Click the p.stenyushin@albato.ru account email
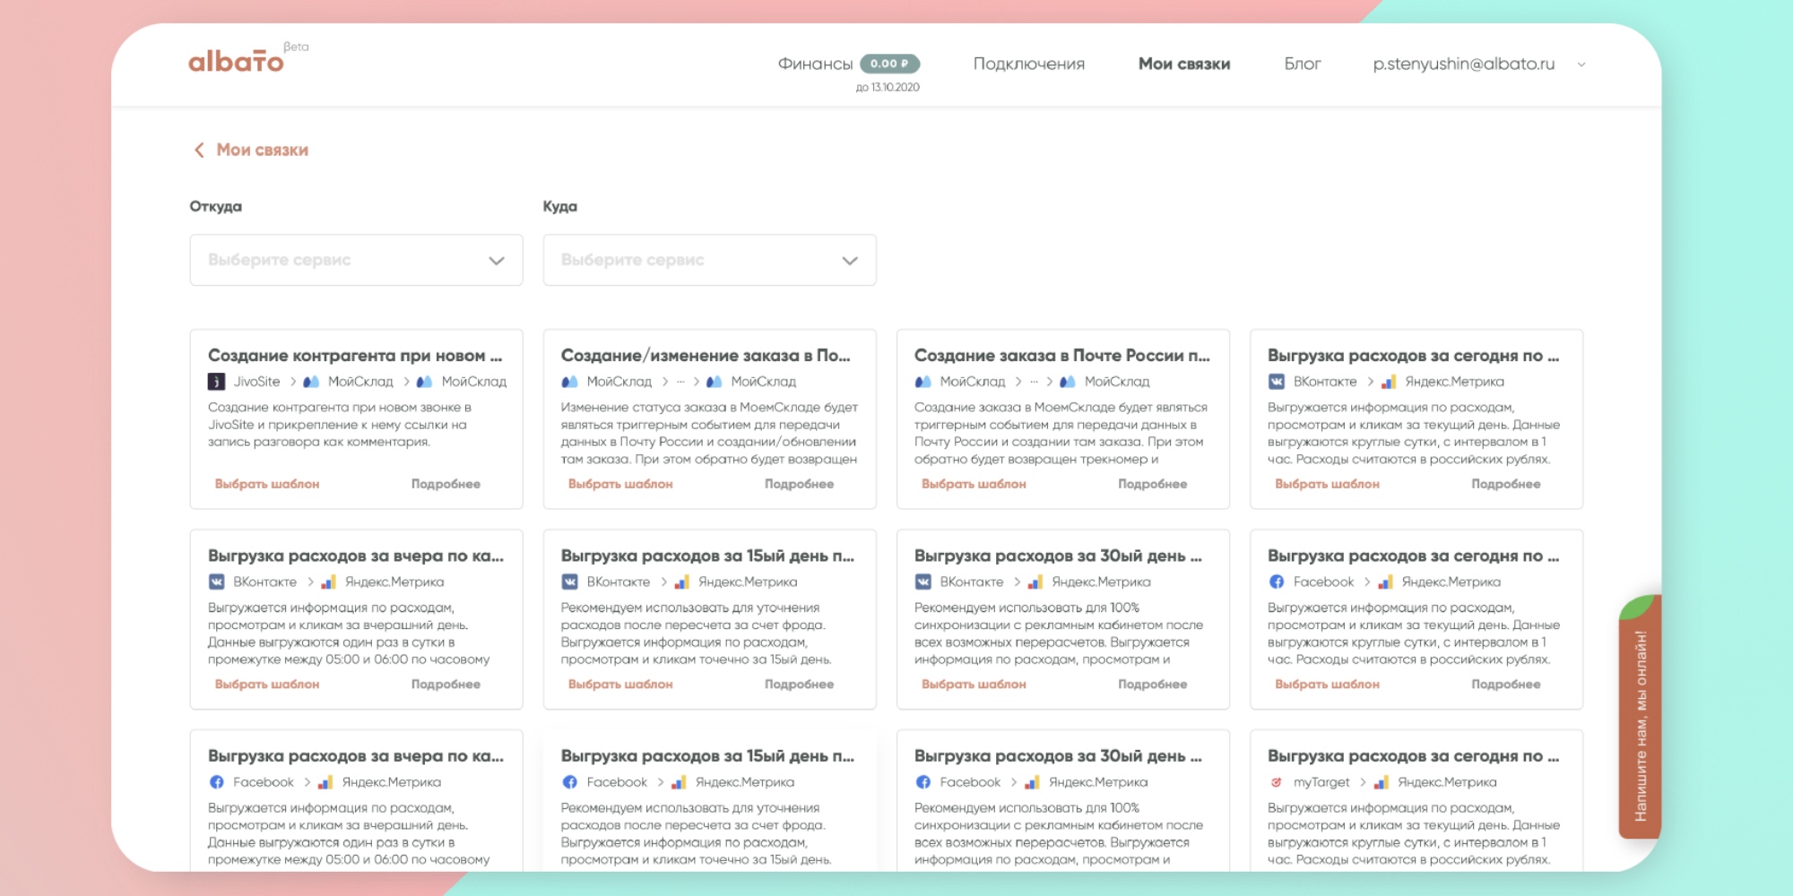Image resolution: width=1793 pixels, height=896 pixels. tap(1464, 64)
